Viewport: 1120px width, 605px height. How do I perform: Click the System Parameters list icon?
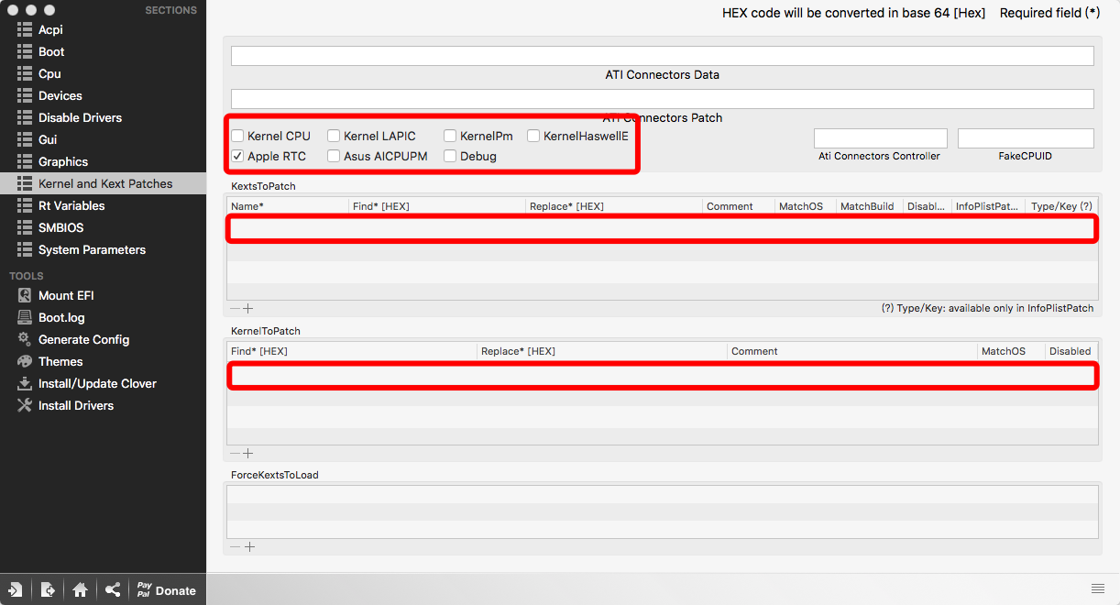[x=25, y=249]
